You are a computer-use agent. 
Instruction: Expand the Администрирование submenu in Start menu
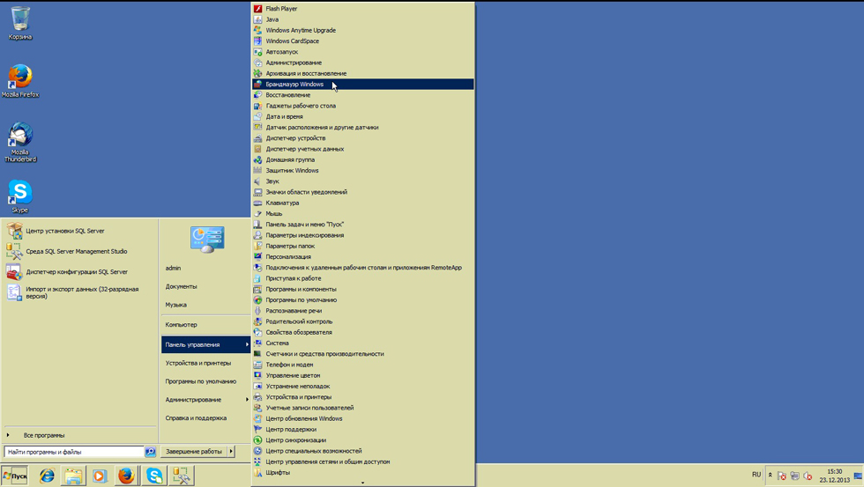[x=205, y=400]
